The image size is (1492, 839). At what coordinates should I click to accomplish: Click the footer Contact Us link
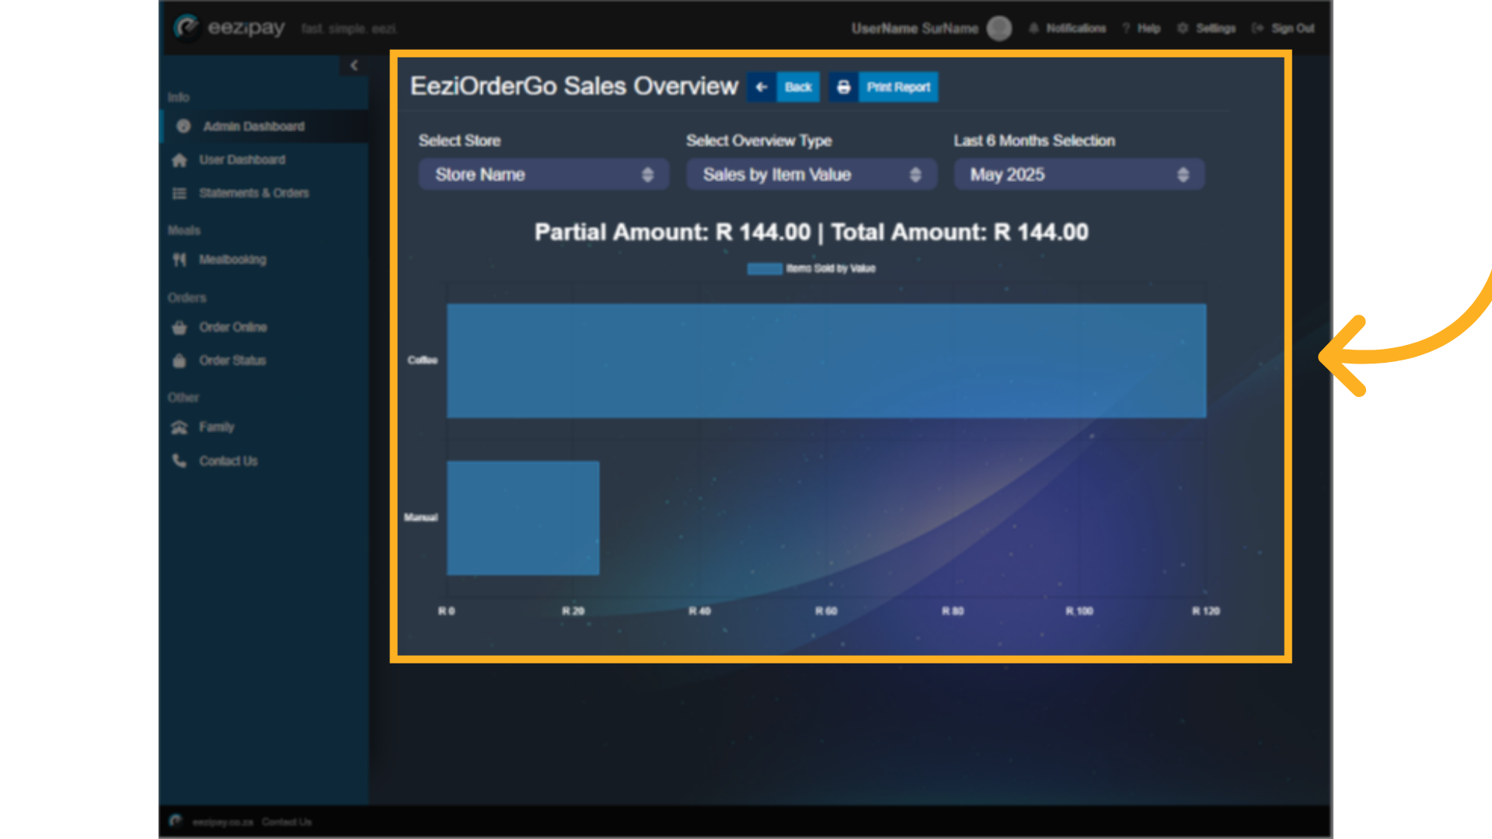287,822
